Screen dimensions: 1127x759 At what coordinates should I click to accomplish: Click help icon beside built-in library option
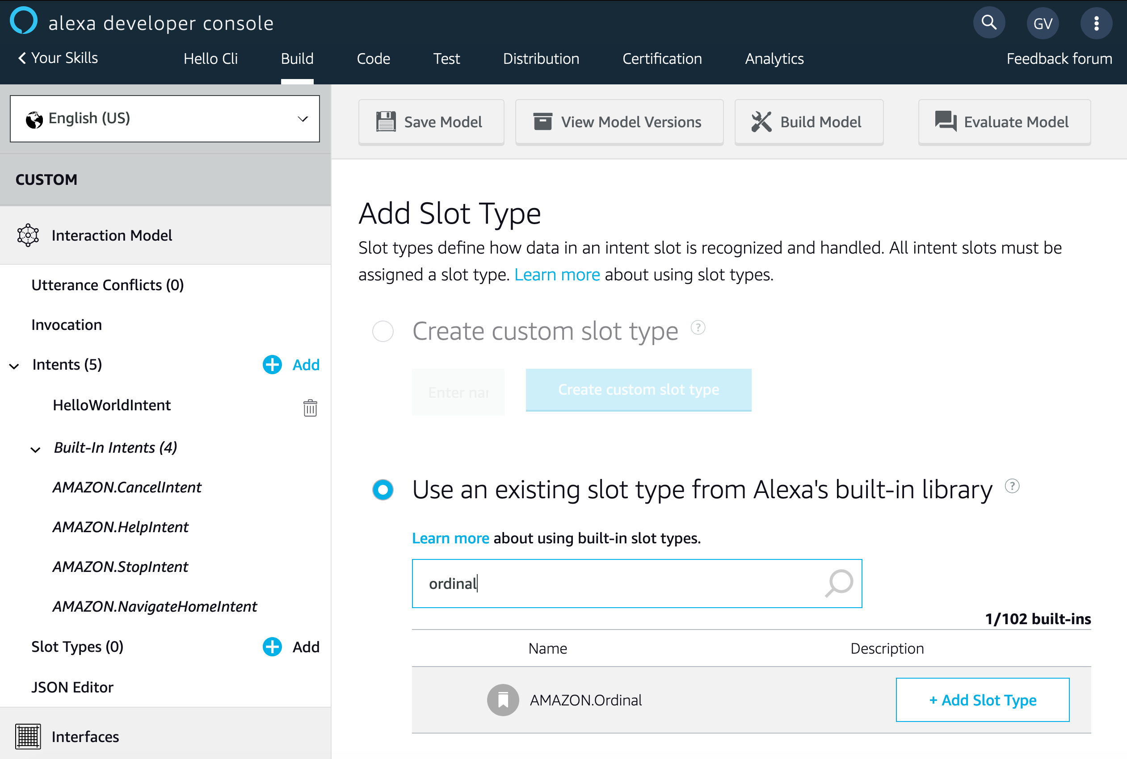(1012, 485)
